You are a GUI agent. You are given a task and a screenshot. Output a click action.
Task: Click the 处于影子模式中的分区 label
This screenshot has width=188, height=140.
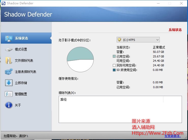point(74,40)
